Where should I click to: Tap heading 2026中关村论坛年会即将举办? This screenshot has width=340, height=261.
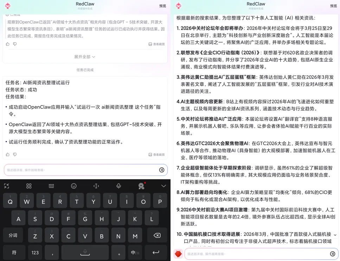[212, 28]
